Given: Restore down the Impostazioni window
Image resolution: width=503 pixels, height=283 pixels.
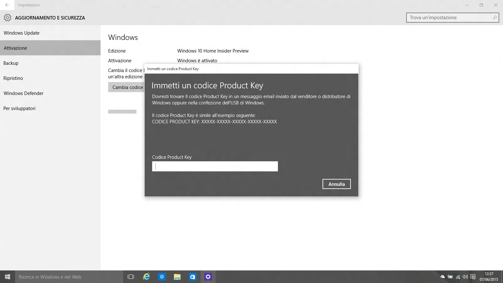Looking at the screenshot, I should pyautogui.click(x=481, y=5).
